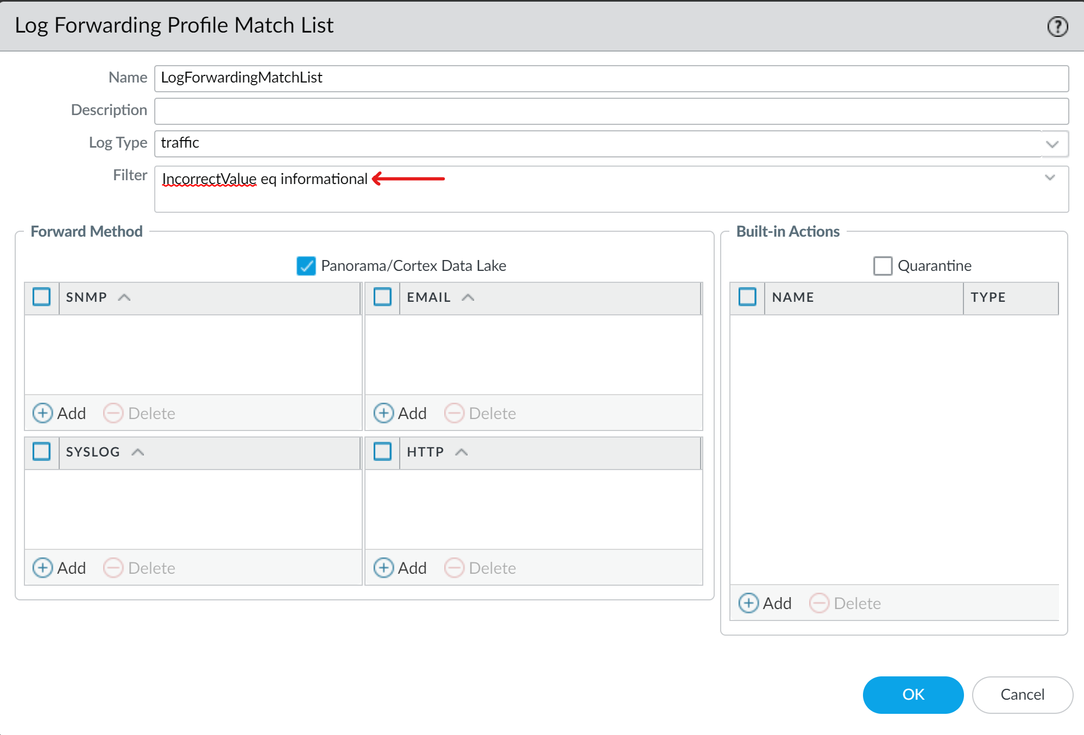Screen dimensions: 1084x735
Task: Uncheck Panorama/Cortex Data Lake checkbox
Action: [306, 265]
